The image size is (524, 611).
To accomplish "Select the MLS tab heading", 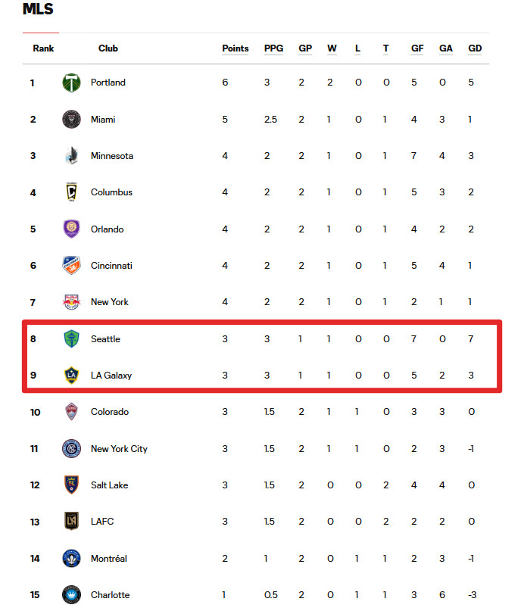I will point(38,9).
